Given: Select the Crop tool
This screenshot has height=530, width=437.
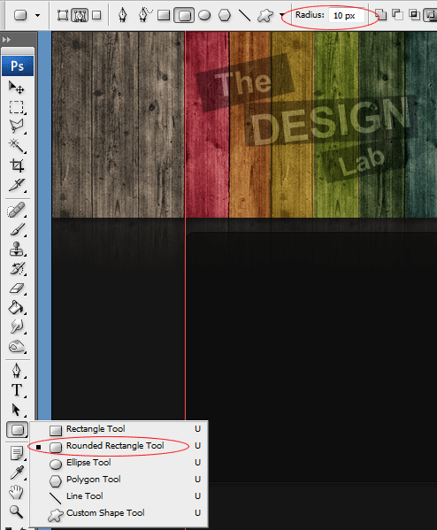Looking at the screenshot, I should (x=17, y=165).
